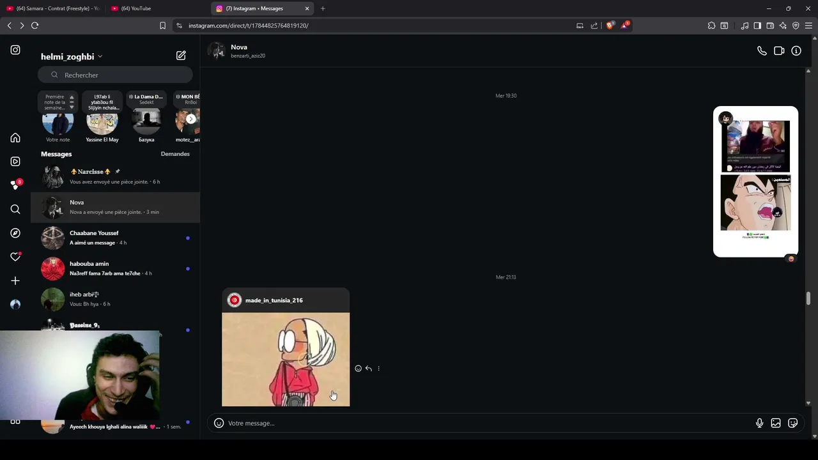This screenshot has height=460, width=818.
Task: Show next notes with the arrow button
Action: [190, 119]
